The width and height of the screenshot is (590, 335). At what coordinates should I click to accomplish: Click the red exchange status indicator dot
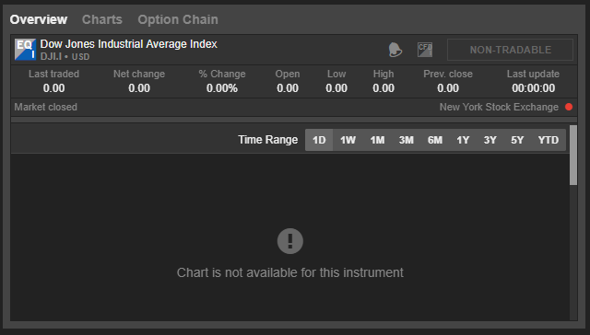coord(569,107)
